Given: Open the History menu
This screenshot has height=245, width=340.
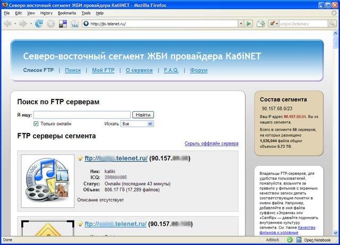Looking at the screenshot, I should coord(46,13).
